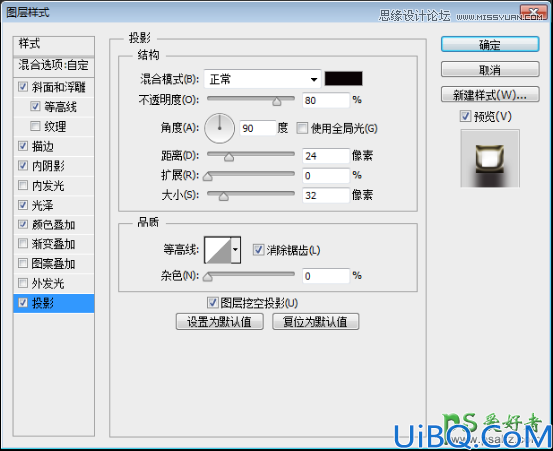Select the 颜色叠加 style row
Viewport: 553px width, 451px height.
click(54, 225)
